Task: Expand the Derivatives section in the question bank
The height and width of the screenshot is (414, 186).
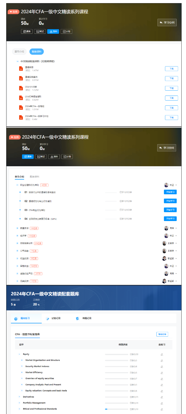Action: click(x=19, y=397)
